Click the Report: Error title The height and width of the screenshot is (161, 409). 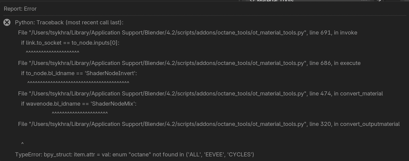(x=20, y=9)
